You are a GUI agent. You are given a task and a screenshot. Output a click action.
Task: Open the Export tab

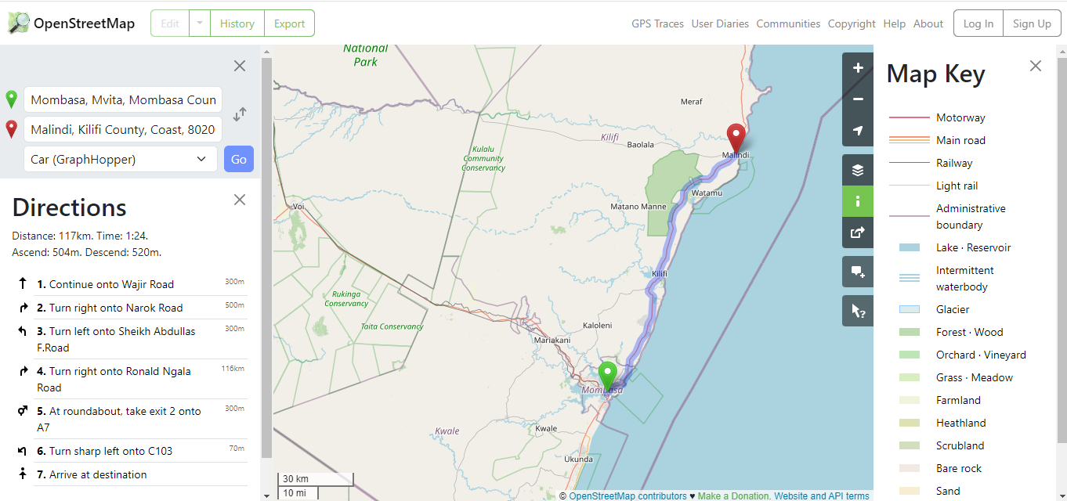[x=289, y=23]
